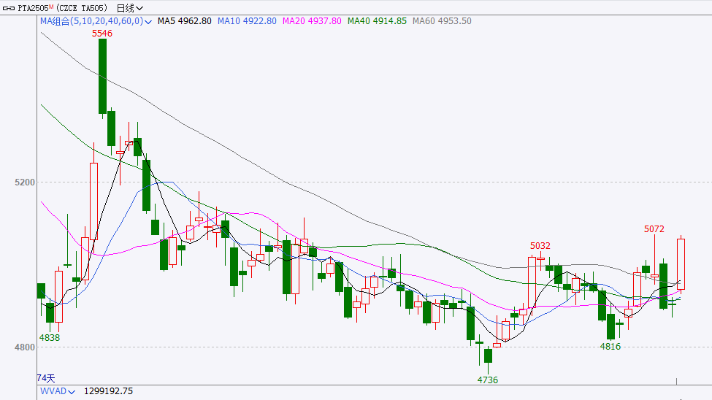The image size is (712, 400).
Task: Select the 5032 peak price label
Action: pos(540,246)
